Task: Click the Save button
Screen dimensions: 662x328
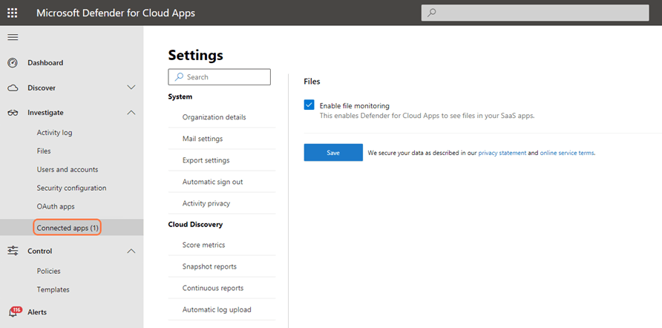Action: pos(333,153)
